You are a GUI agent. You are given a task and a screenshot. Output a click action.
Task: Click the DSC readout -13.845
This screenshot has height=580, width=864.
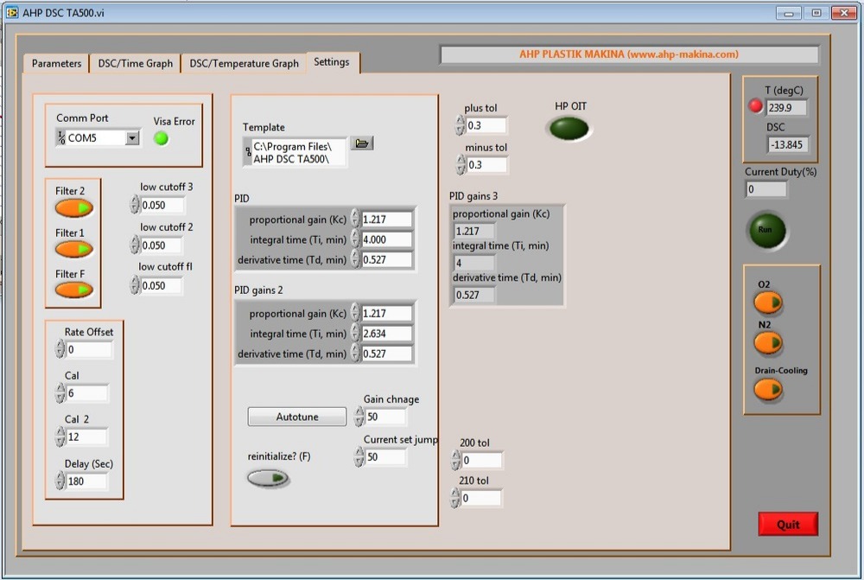(788, 144)
